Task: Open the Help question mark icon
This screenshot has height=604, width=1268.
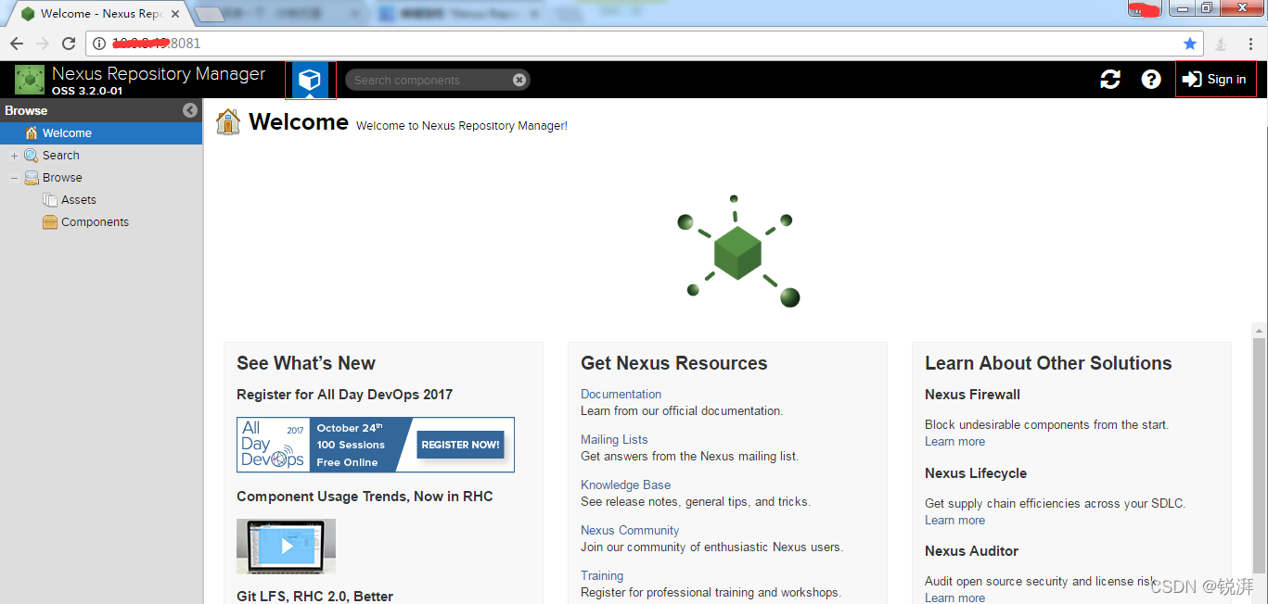Action: [1151, 80]
